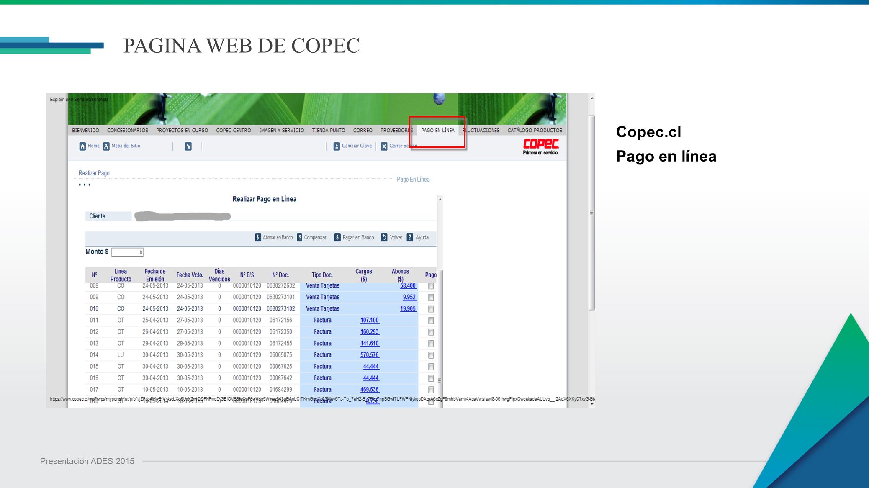Click the Volver link
Viewport: 869px width, 488px height.
click(x=396, y=238)
